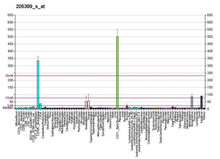Click the 300 tick on left axis
The width and height of the screenshot is (220, 159).
pyautogui.click(x=10, y=66)
